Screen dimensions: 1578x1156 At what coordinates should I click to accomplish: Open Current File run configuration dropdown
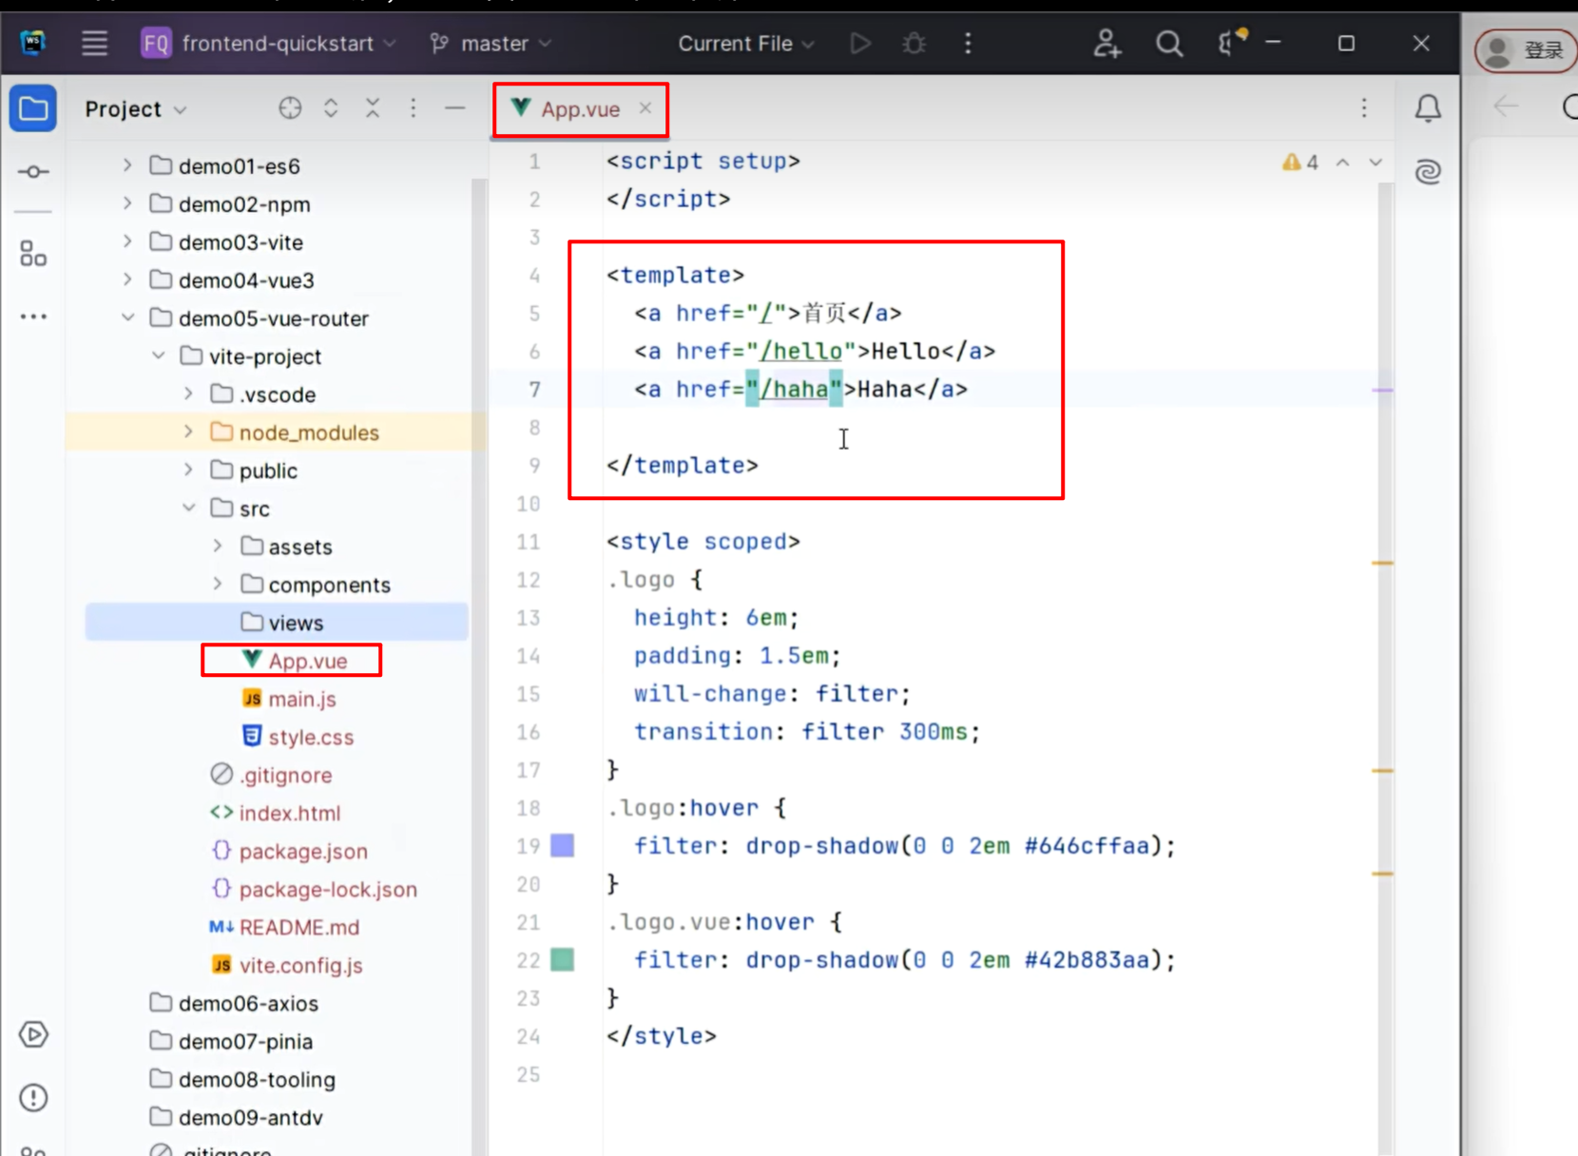point(746,43)
